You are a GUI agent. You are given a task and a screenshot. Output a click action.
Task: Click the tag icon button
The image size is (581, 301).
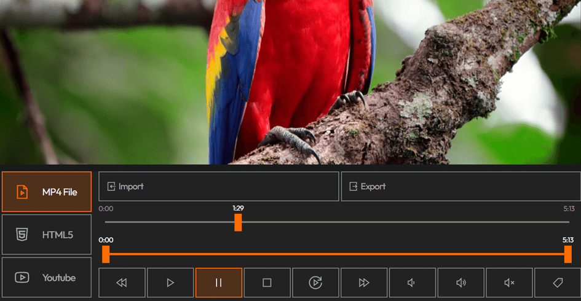[558, 283]
